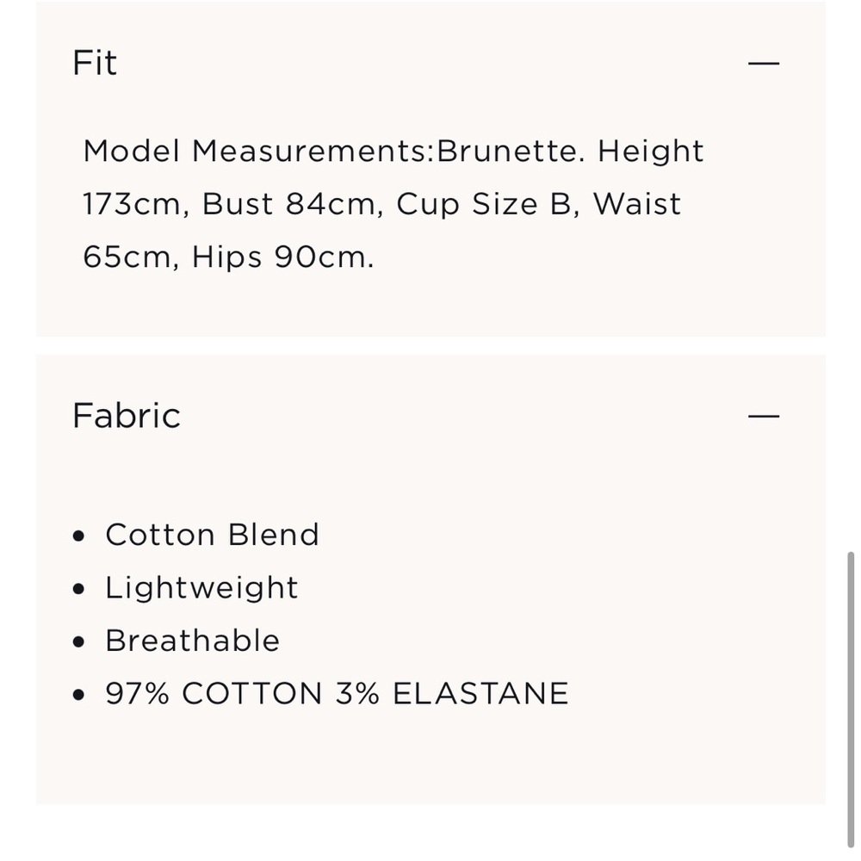Click the dash control in Fabric header
The width and height of the screenshot is (861, 861).
coord(763,416)
